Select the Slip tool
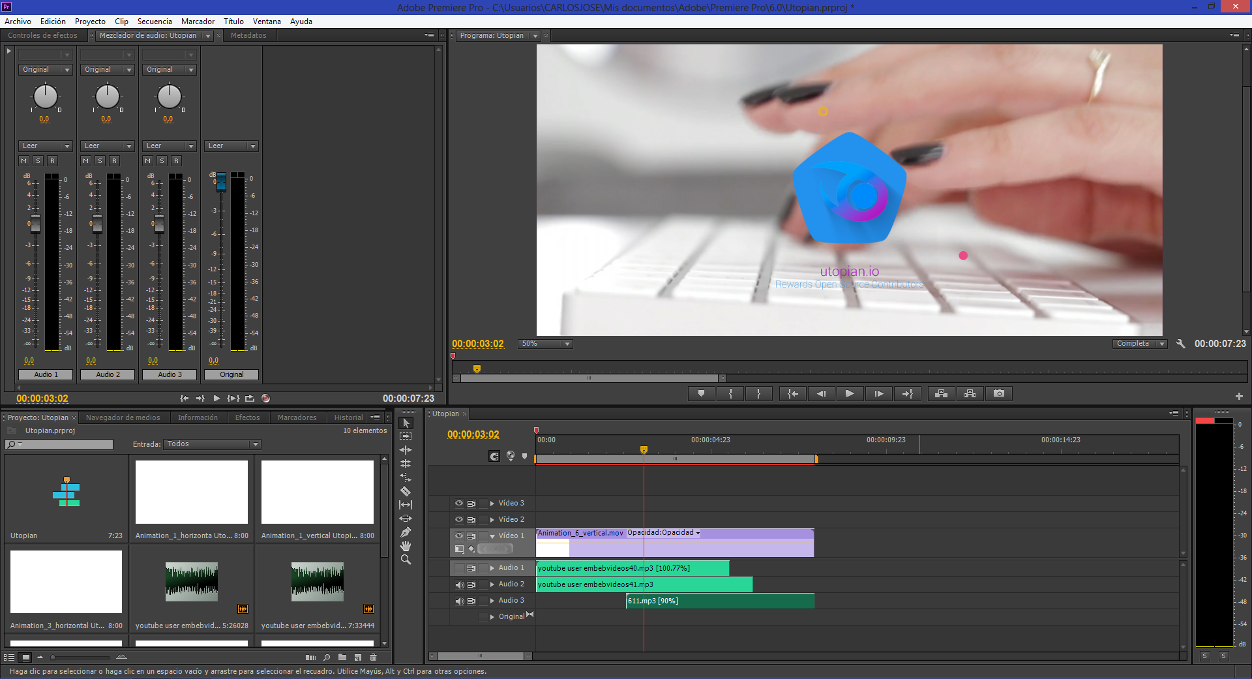1252x679 pixels. point(406,505)
